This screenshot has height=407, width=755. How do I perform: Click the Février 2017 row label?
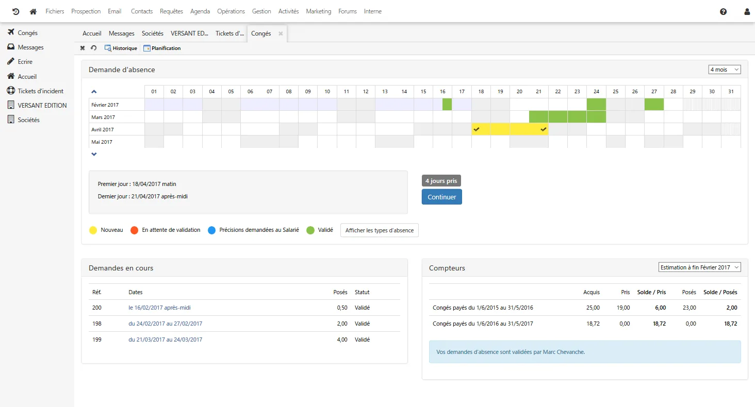[105, 105]
